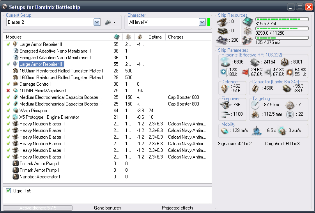This screenshot has width=315, height=213.
Task: Click the Warp Disruptor II module icon
Action: [16, 111]
